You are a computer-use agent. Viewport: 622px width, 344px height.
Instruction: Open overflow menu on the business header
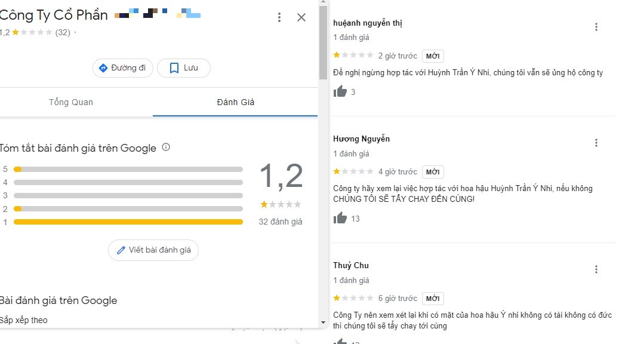point(278,17)
